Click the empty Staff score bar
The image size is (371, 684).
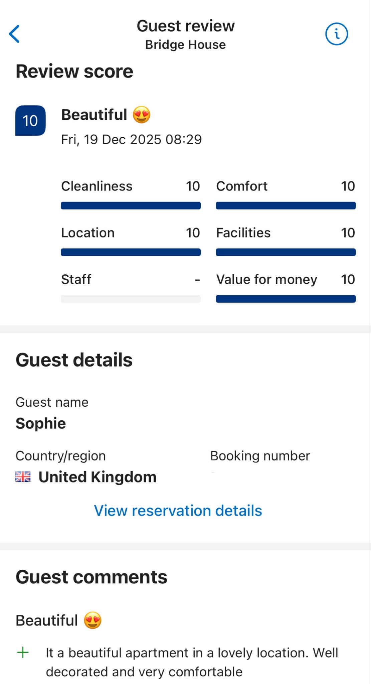[131, 299]
